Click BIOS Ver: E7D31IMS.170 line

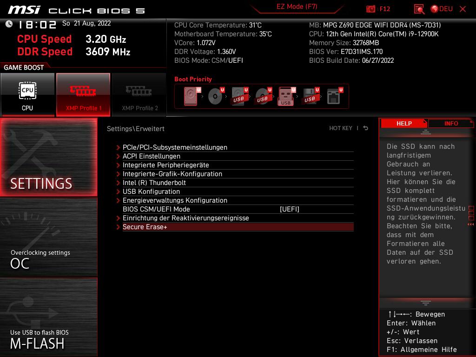point(346,52)
